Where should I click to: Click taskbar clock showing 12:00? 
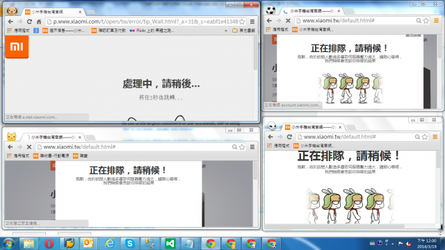(x=426, y=244)
